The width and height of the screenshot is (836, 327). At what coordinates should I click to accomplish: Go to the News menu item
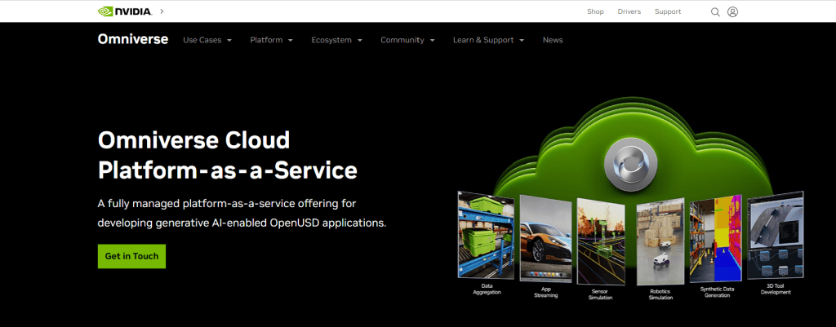pos(553,40)
